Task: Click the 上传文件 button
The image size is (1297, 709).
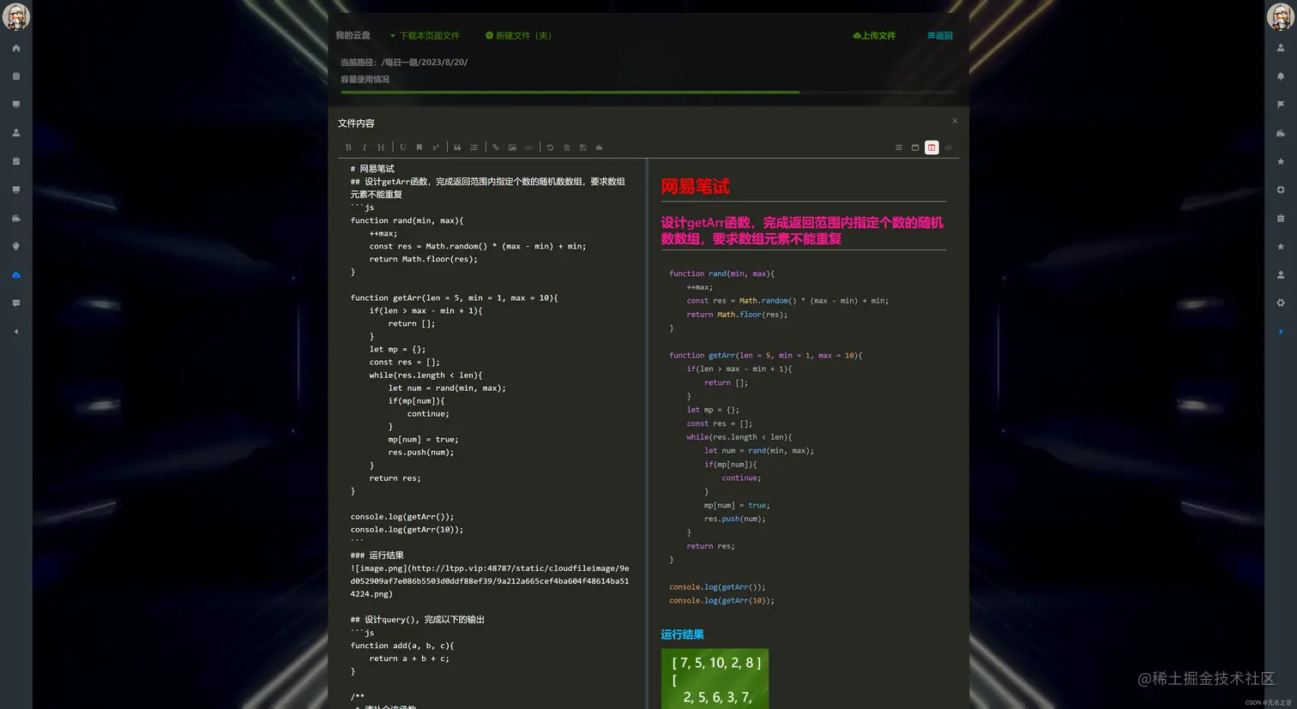Action: [x=874, y=35]
